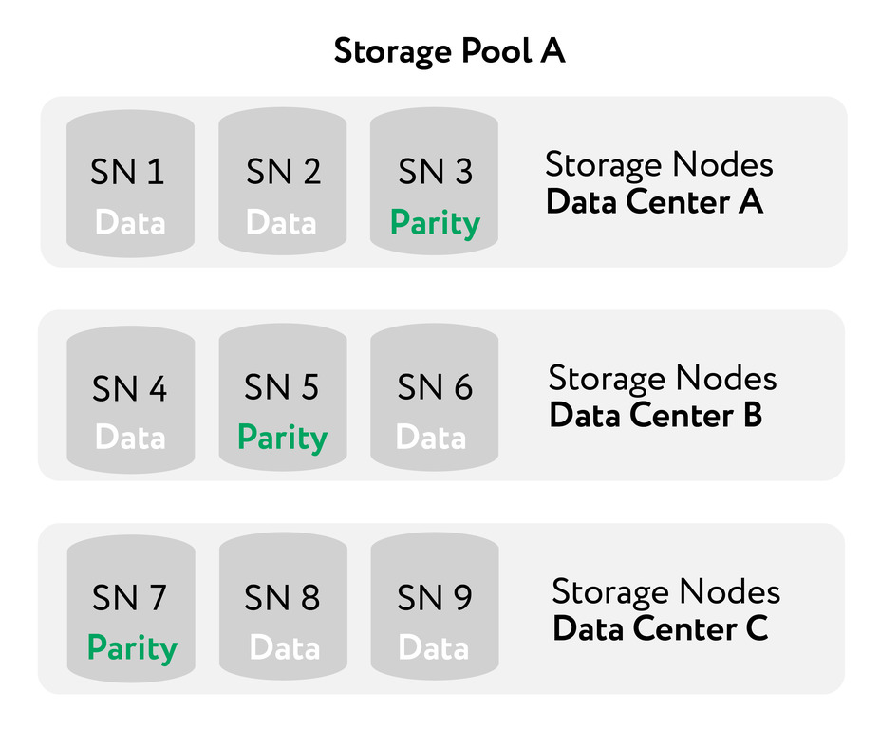Select SN 5 Parity storage node
Image resolution: width=880 pixels, height=729 pixels.
coord(283,397)
